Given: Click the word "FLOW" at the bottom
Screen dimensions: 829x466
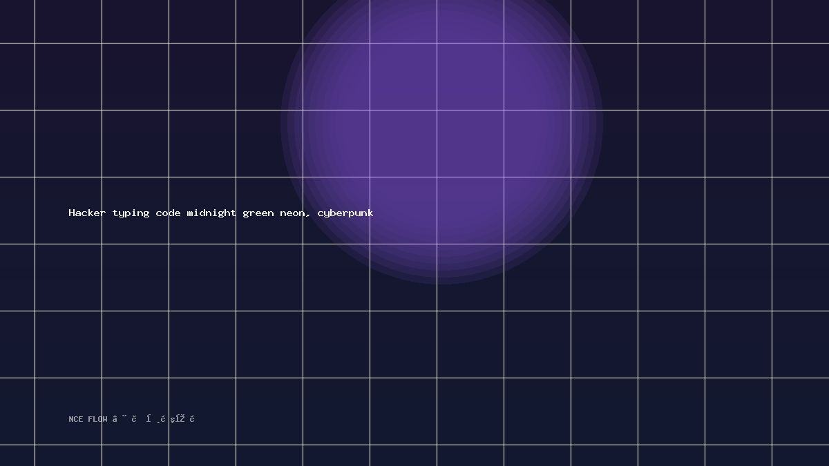Looking at the screenshot, I should [x=97, y=419].
